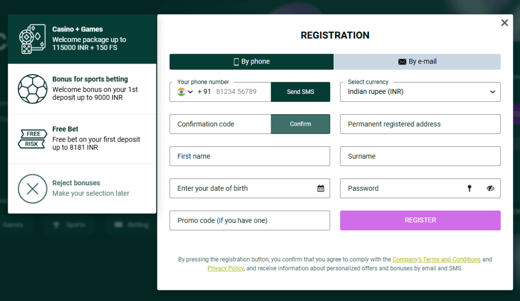Image resolution: width=520 pixels, height=301 pixels.
Task: Select the Casino + Games welcome package icon
Action: (32, 38)
